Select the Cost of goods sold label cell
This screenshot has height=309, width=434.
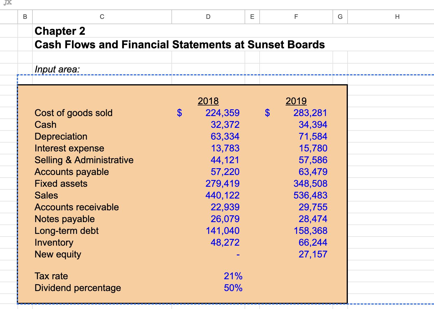73,113
